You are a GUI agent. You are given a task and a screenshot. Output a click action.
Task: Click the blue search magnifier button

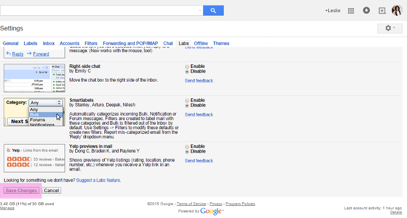pyautogui.click(x=213, y=11)
